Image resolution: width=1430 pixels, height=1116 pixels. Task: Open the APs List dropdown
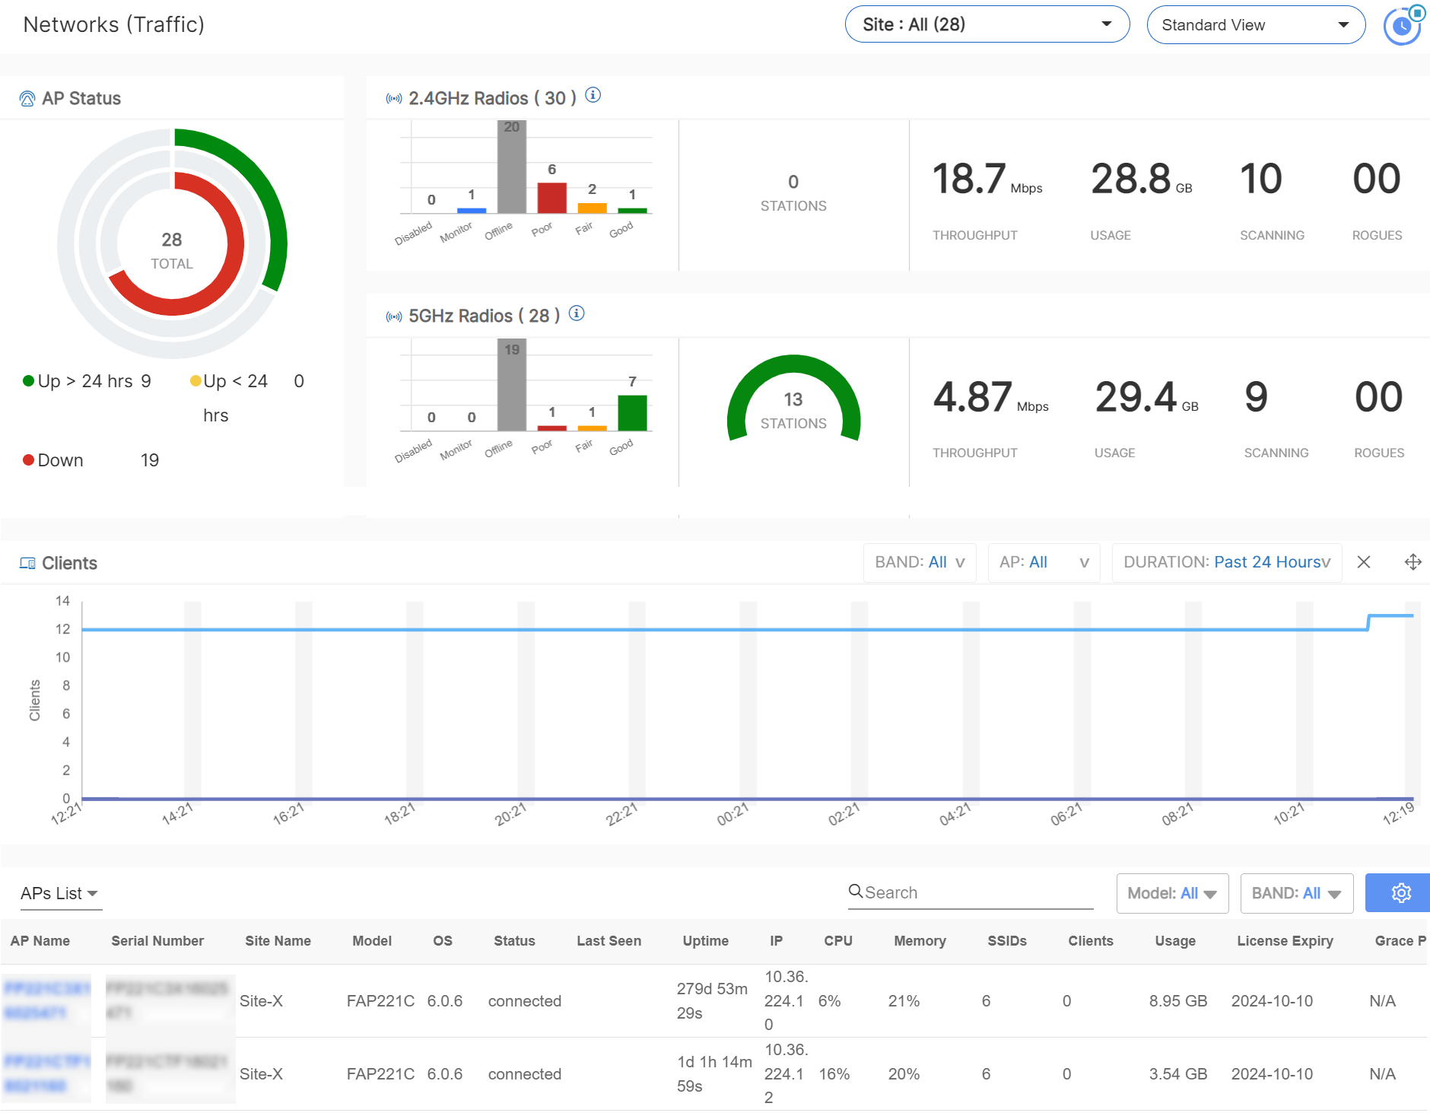pyautogui.click(x=60, y=894)
